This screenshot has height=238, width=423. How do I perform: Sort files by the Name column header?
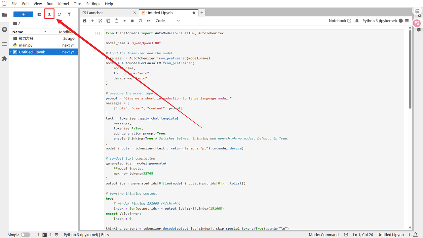[30, 32]
